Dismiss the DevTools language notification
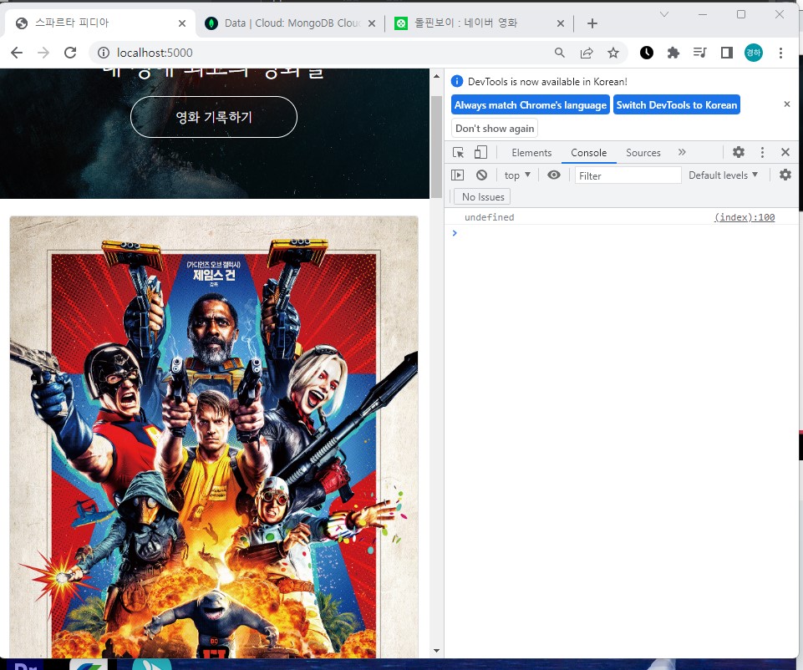The height and width of the screenshot is (670, 803). (x=786, y=104)
